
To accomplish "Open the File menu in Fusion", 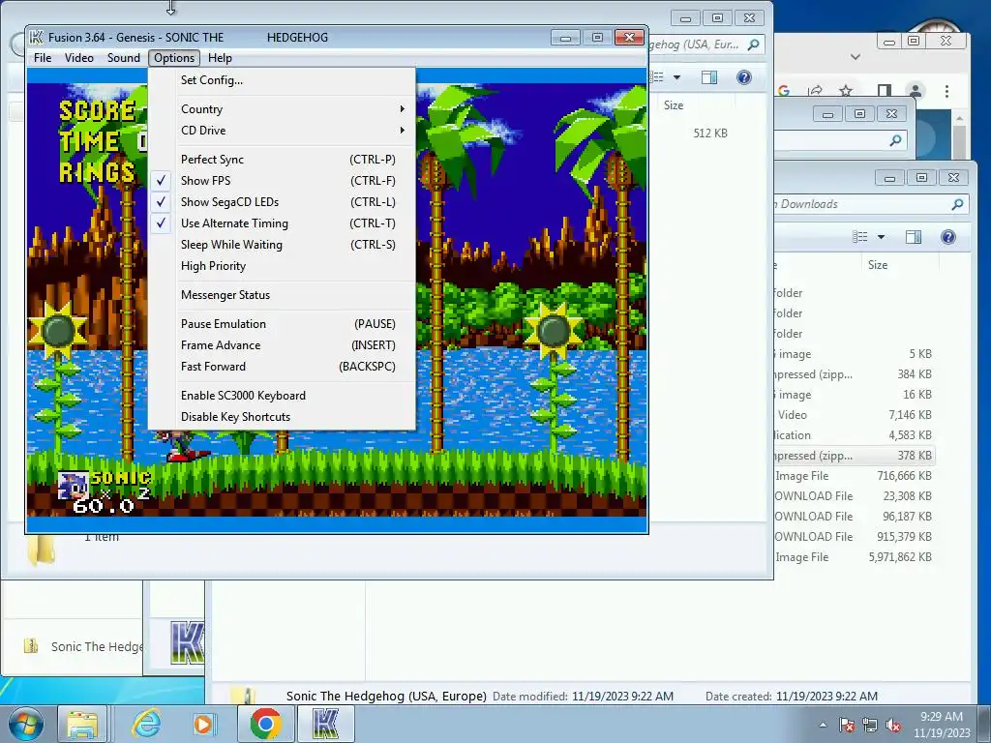I will click(x=43, y=57).
